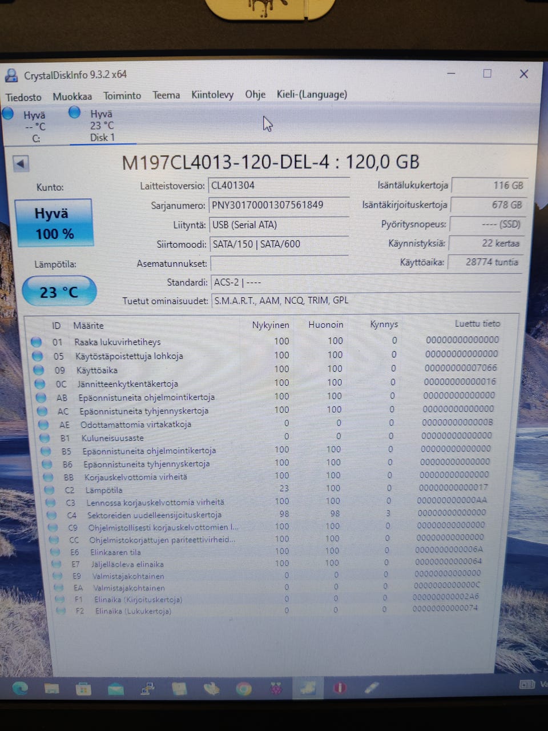The height and width of the screenshot is (731, 548).
Task: Click the Liityntä field USB (Serial ATA)
Action: (x=279, y=224)
